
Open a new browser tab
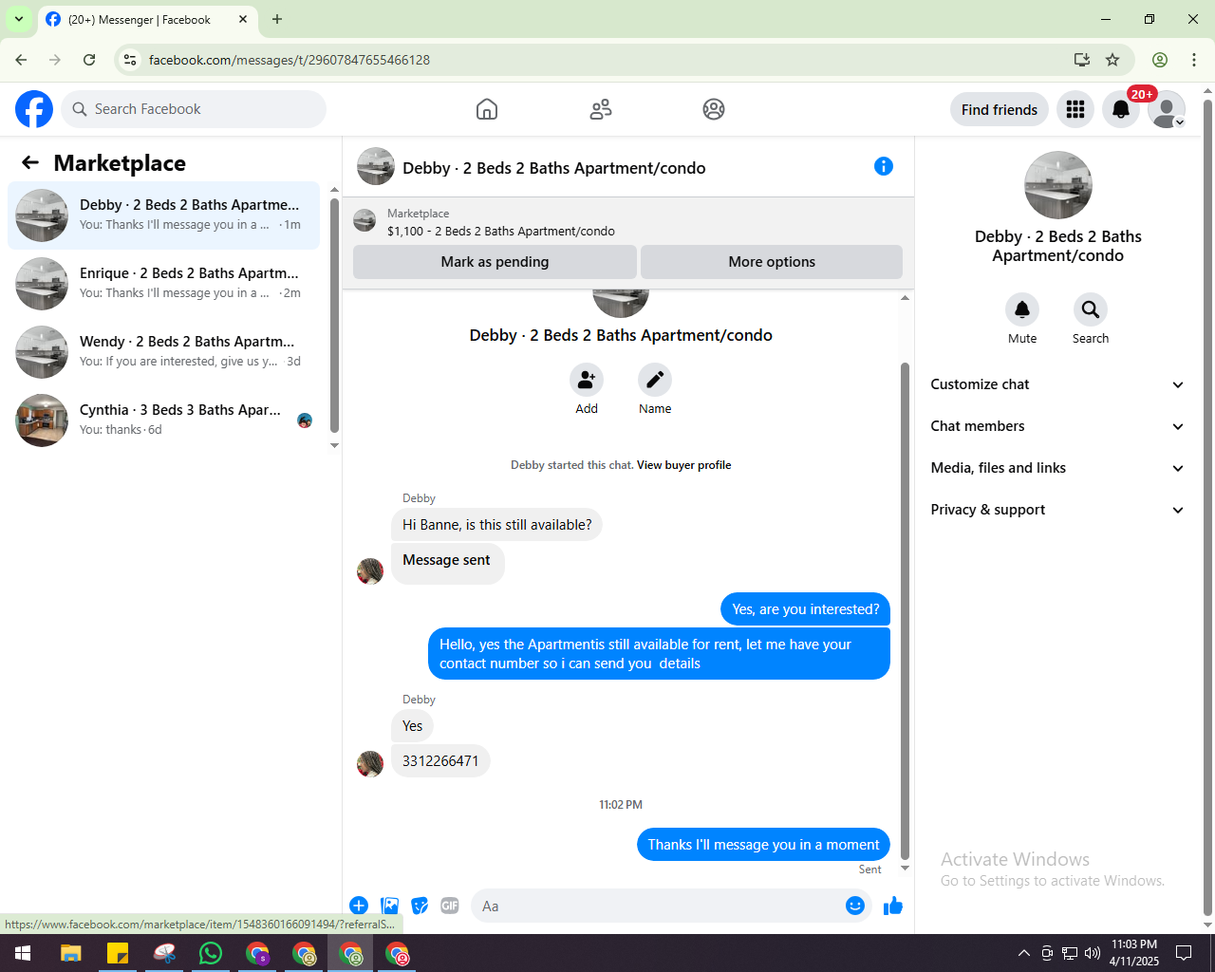pos(277,19)
